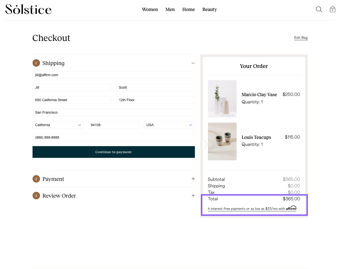Open the California state dropdown
Image resolution: width=344 pixels, height=269 pixels.
click(58, 125)
